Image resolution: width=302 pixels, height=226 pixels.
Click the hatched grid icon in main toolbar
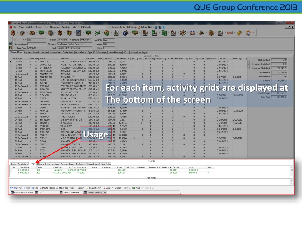point(116,33)
